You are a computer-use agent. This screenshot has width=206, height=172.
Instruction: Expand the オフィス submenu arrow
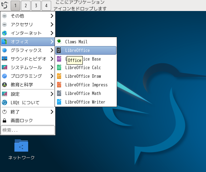[52, 42]
